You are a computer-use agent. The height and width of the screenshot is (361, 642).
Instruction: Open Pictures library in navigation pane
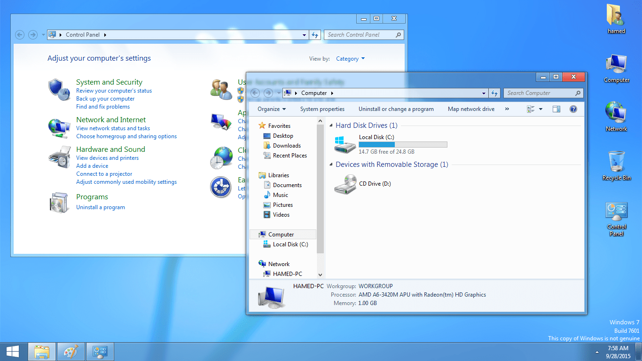click(282, 205)
